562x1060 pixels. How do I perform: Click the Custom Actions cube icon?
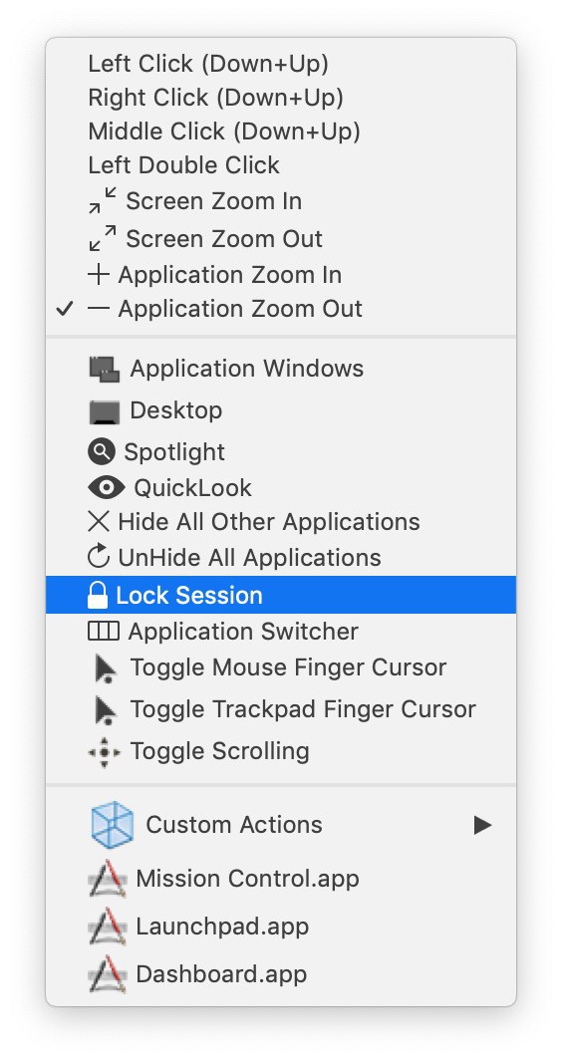coord(113,824)
